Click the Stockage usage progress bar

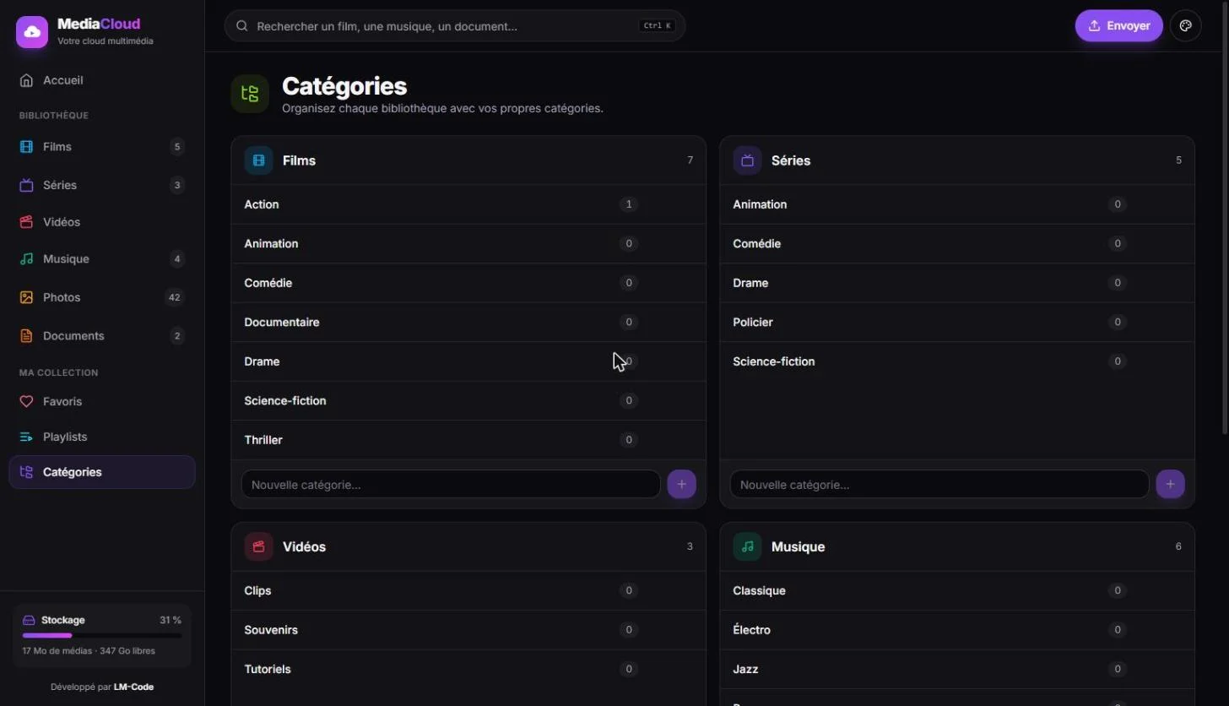point(102,635)
